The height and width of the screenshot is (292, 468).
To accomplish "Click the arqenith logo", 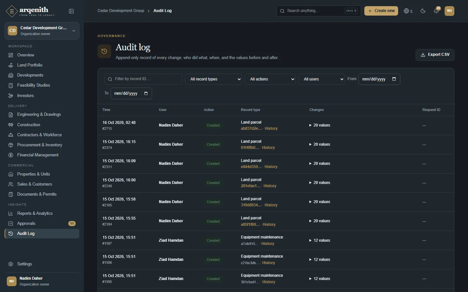I will pyautogui.click(x=30, y=11).
